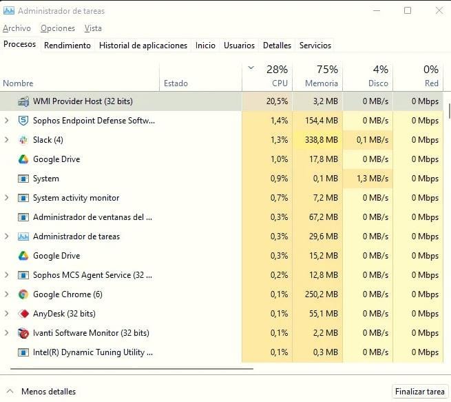The width and height of the screenshot is (451, 402).
Task: Select the Sophos Endpoint Defense shield icon
Action: pyautogui.click(x=23, y=121)
